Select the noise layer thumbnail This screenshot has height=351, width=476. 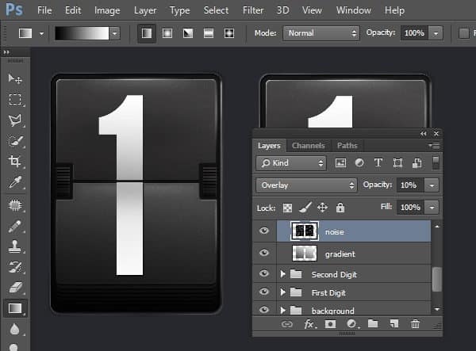pos(305,231)
